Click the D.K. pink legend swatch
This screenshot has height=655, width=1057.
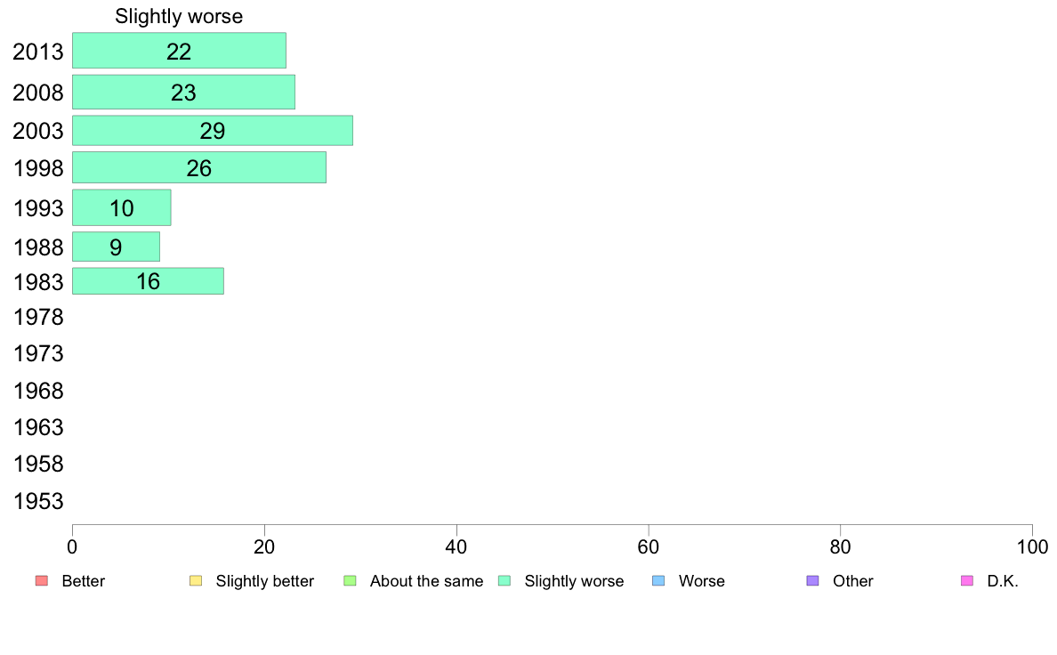coord(967,581)
